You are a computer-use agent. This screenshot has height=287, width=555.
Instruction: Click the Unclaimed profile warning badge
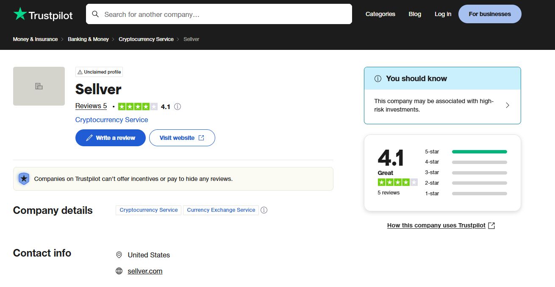(x=99, y=72)
